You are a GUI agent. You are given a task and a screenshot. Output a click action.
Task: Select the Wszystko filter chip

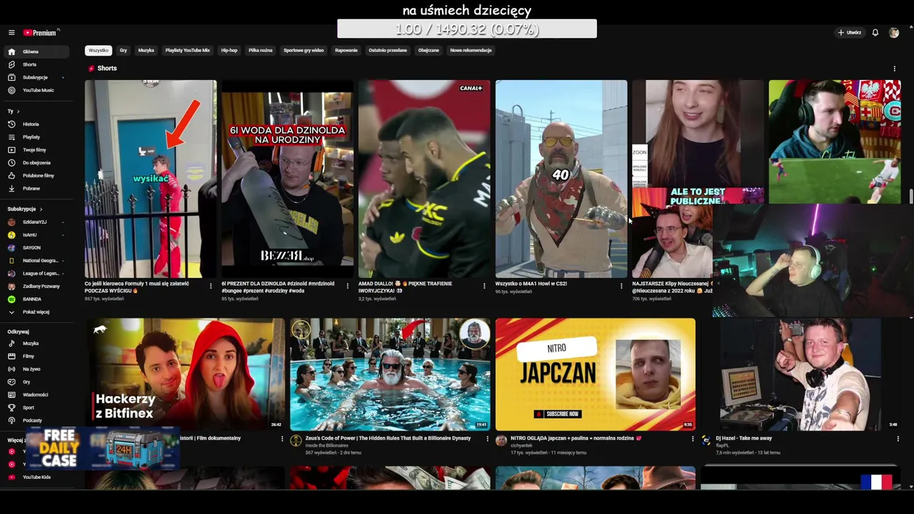coord(99,51)
